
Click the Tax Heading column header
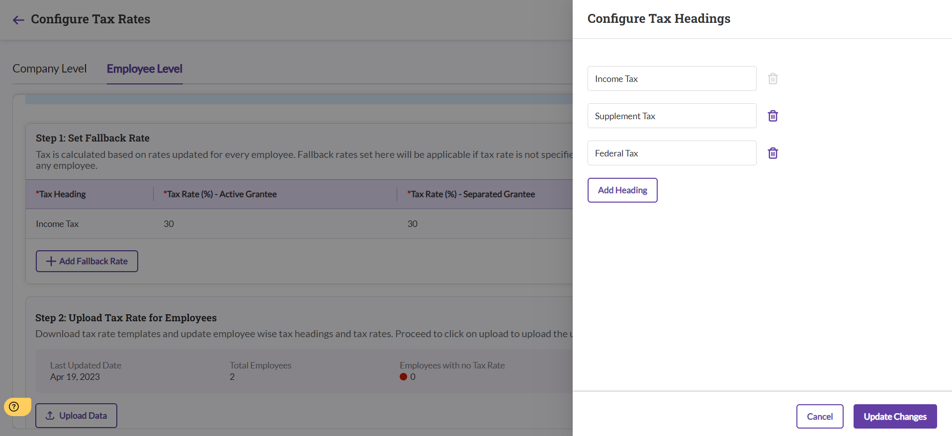61,194
